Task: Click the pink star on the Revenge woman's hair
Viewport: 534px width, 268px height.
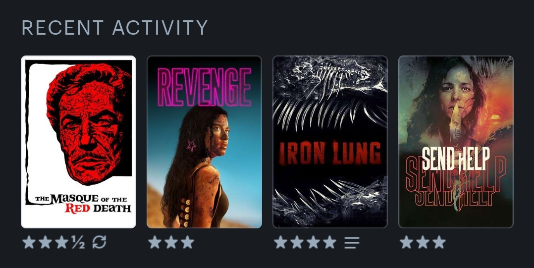Action: [191, 147]
